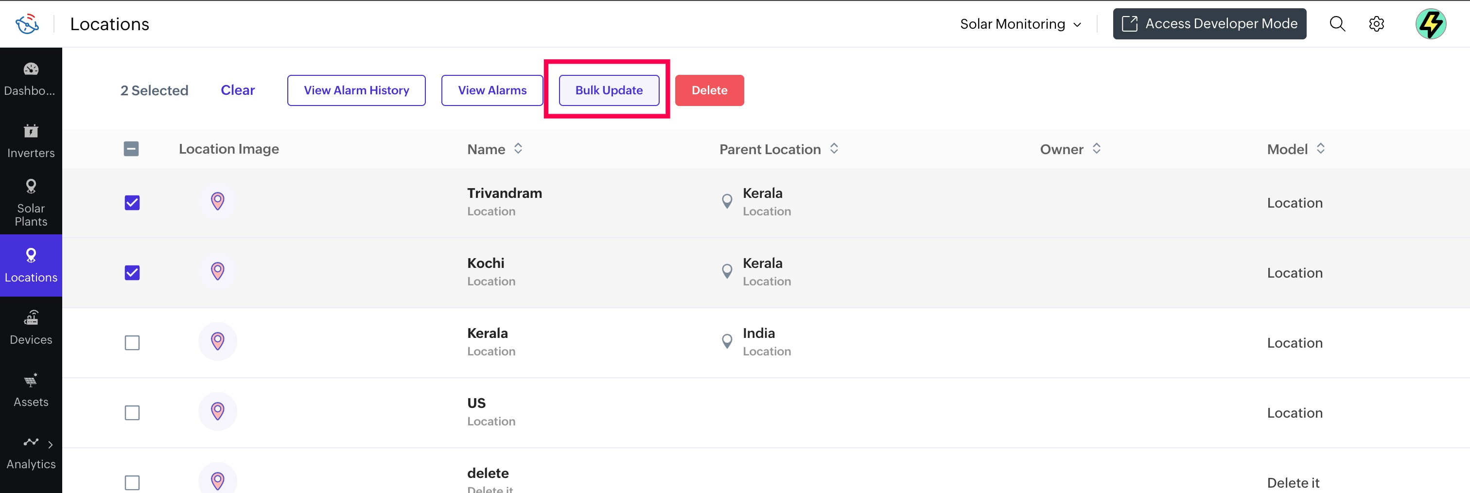Screen dimensions: 1470x493
Task: Open the search magnifier icon
Action: (1337, 24)
